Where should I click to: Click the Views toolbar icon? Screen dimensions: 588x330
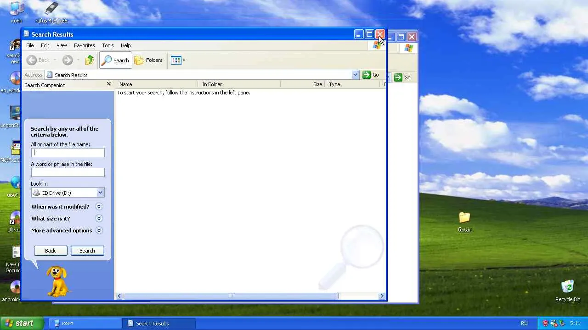click(x=176, y=60)
